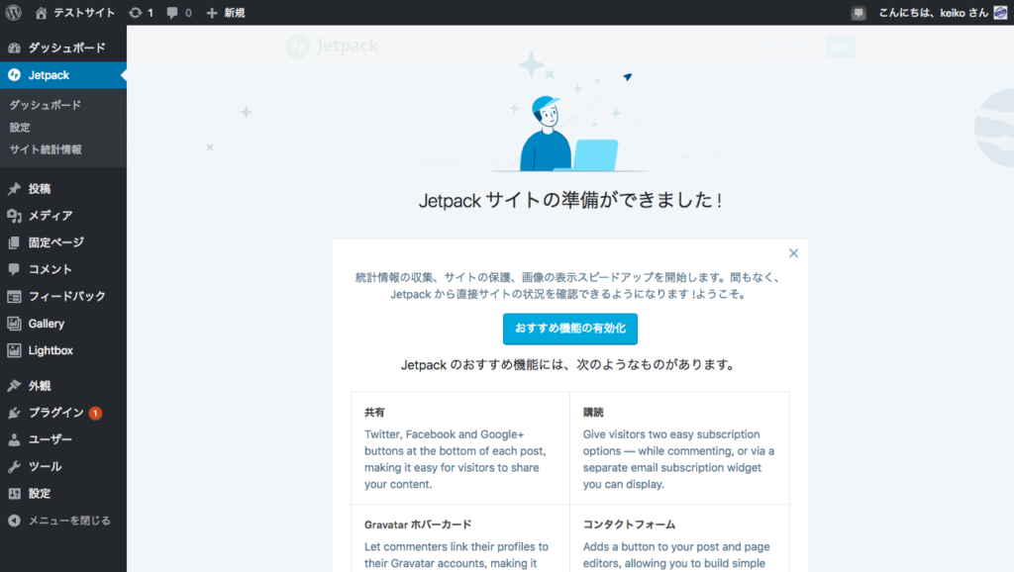Viewport: 1014px width, 572px height.
Task: Open the プラグイン menu label
Action: pos(56,413)
